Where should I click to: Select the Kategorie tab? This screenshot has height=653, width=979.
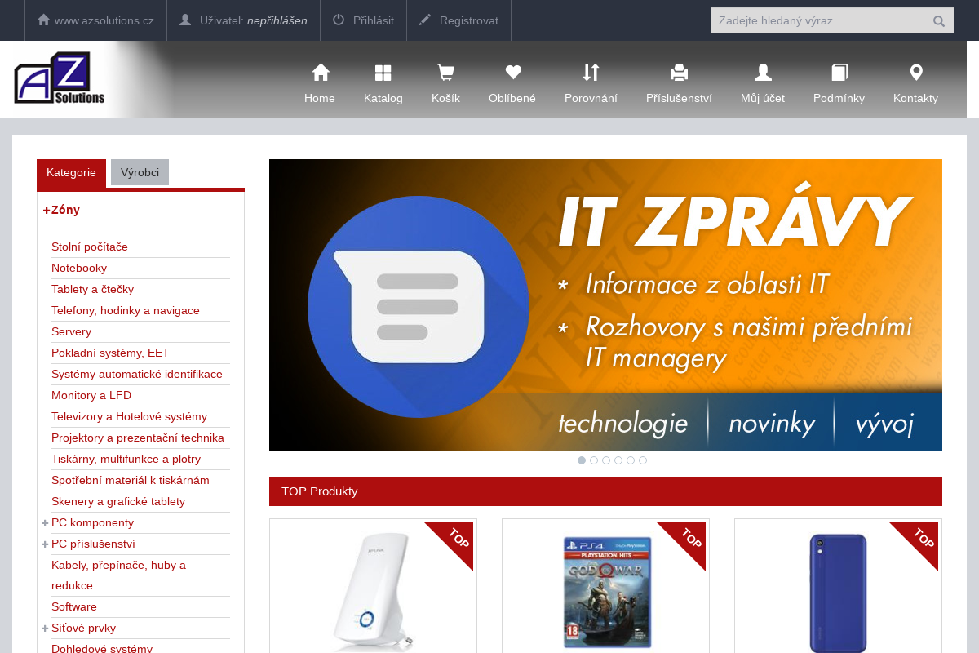[71, 172]
